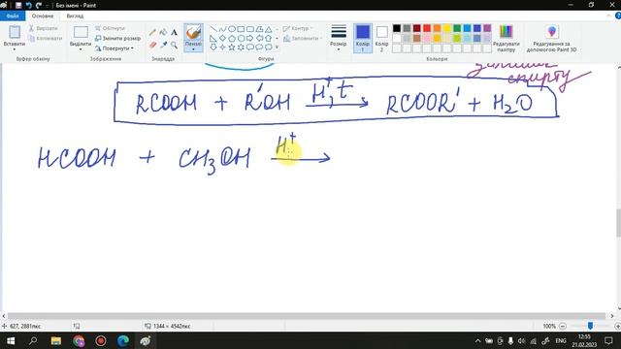Choose the Right arrow shape
The width and height of the screenshot is (621, 349).
tap(250, 39)
